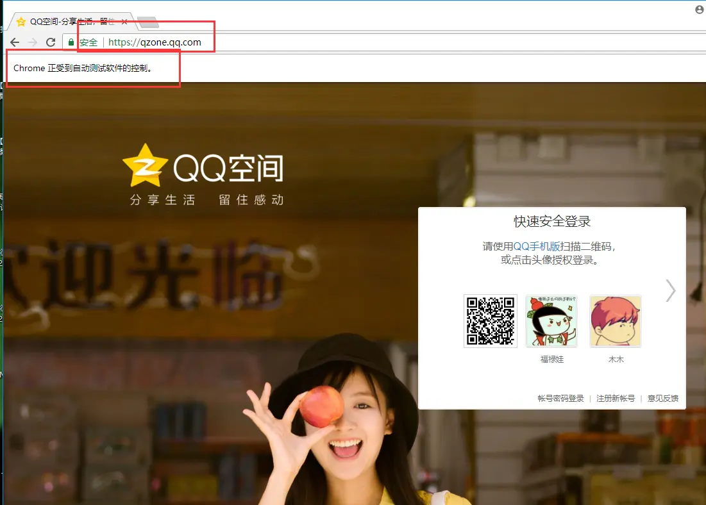Viewport: 706px width, 505px height.
Task: Open 注册新帐号 link
Action: tap(616, 399)
